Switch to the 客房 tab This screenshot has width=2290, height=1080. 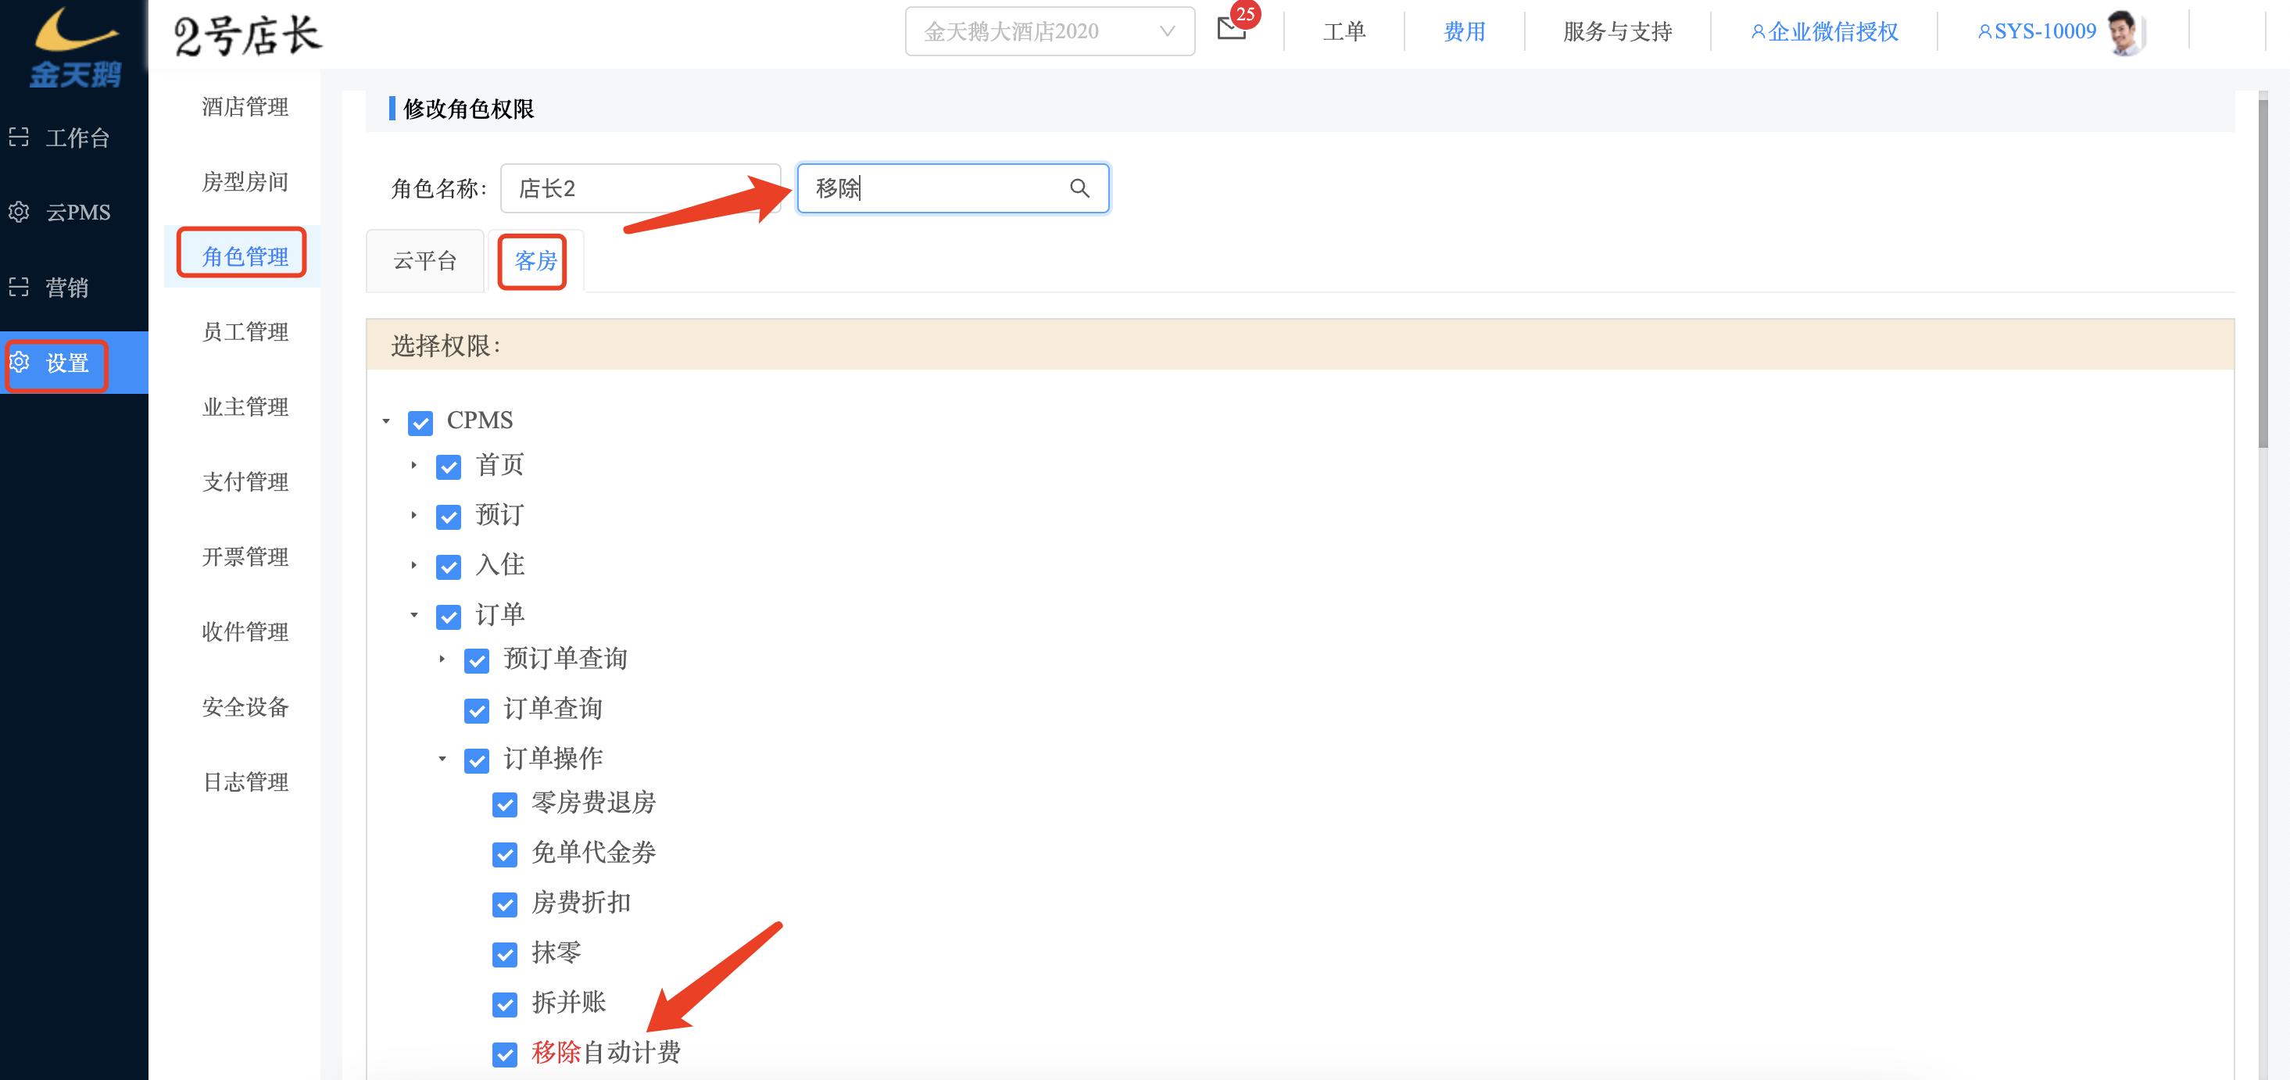pyautogui.click(x=535, y=260)
